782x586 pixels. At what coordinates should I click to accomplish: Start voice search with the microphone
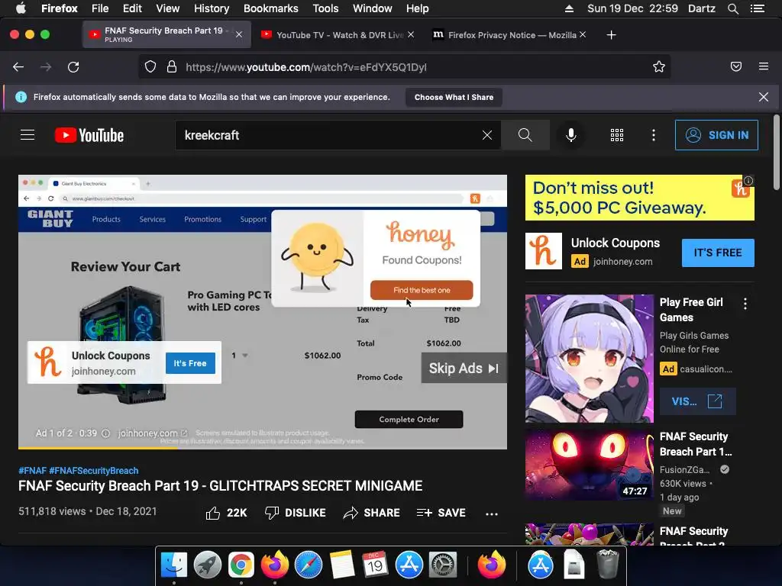point(571,135)
